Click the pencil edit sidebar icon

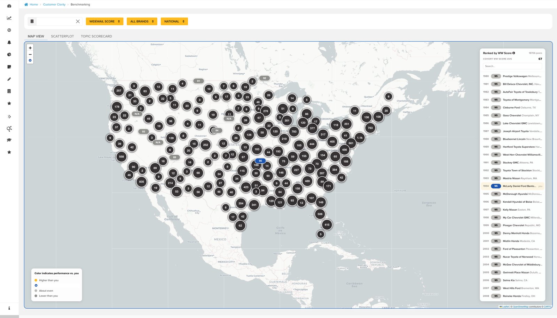pyautogui.click(x=9, y=79)
